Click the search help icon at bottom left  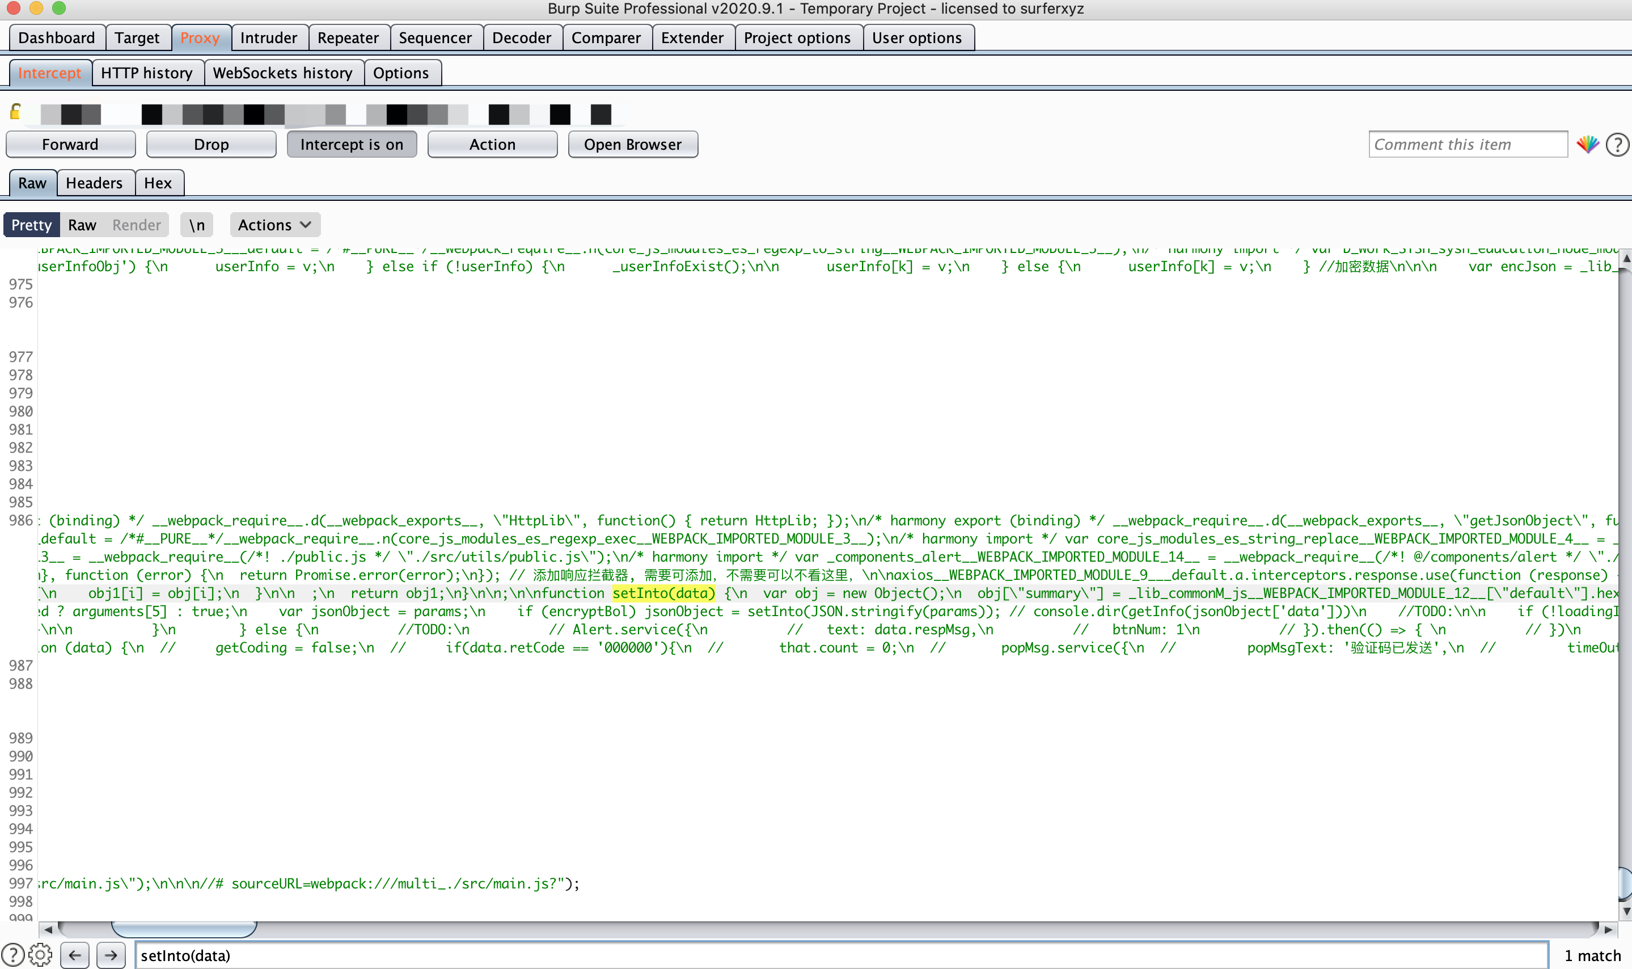point(13,955)
